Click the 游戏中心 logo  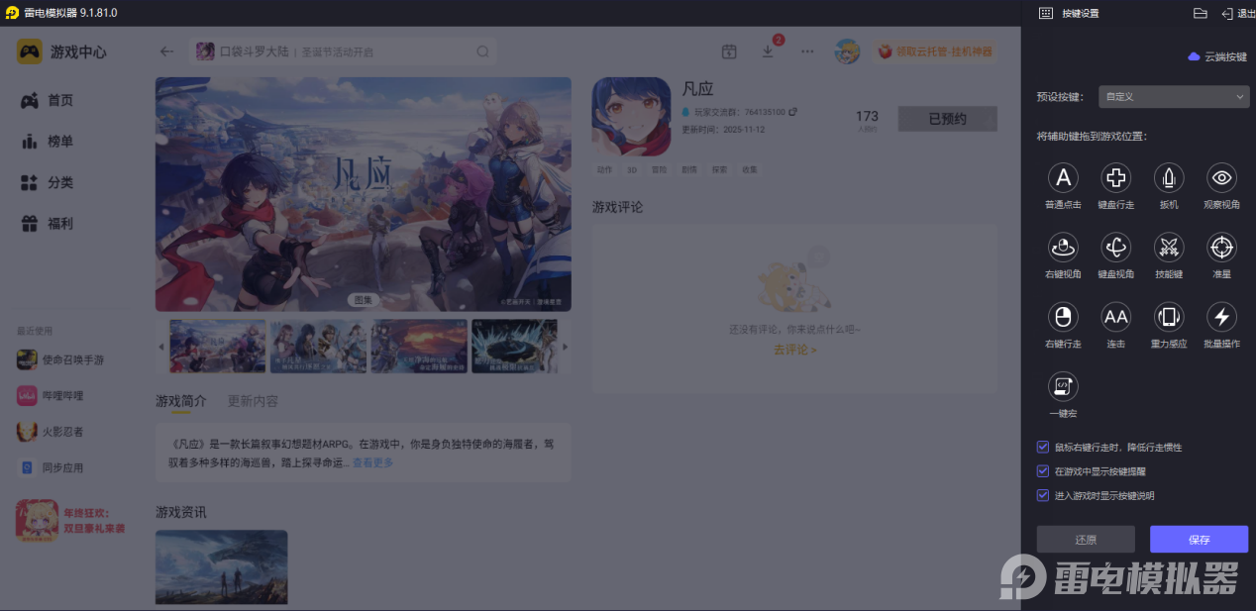point(61,51)
